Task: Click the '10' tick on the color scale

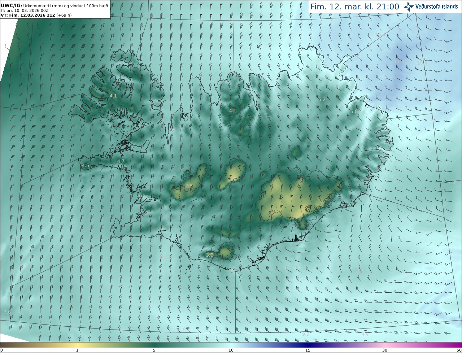Action: [231, 350]
